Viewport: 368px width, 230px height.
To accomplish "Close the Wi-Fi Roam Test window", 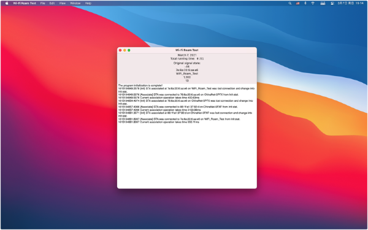I will (120, 50).
